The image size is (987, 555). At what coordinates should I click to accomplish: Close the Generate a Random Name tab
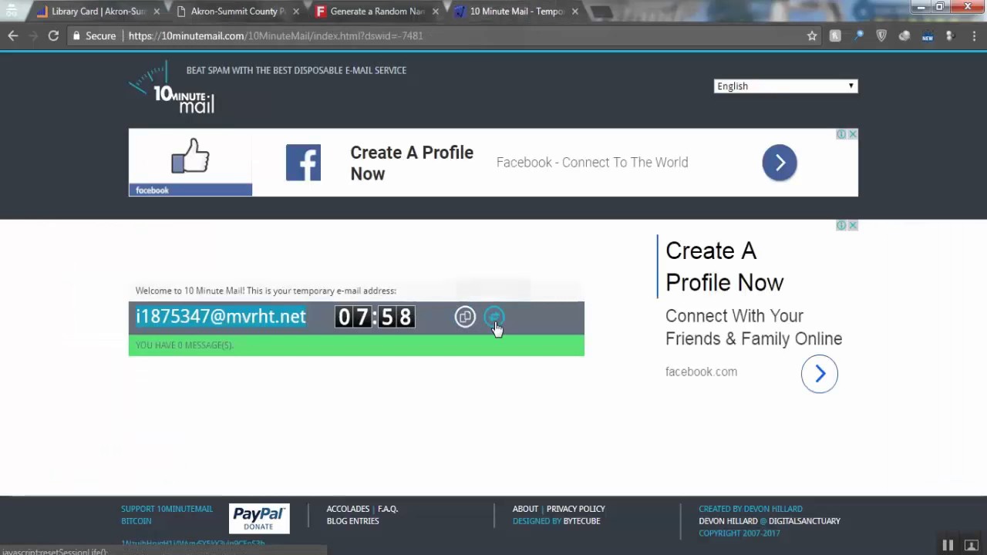click(x=436, y=12)
